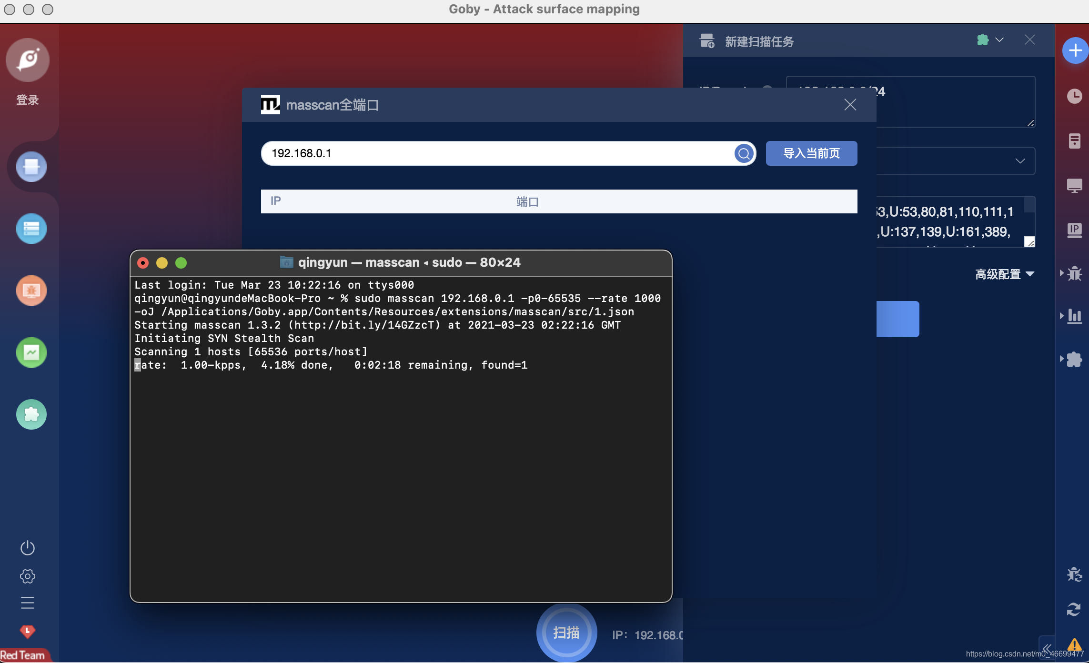
Task: Click the 导入当前页 button
Action: [x=811, y=153]
